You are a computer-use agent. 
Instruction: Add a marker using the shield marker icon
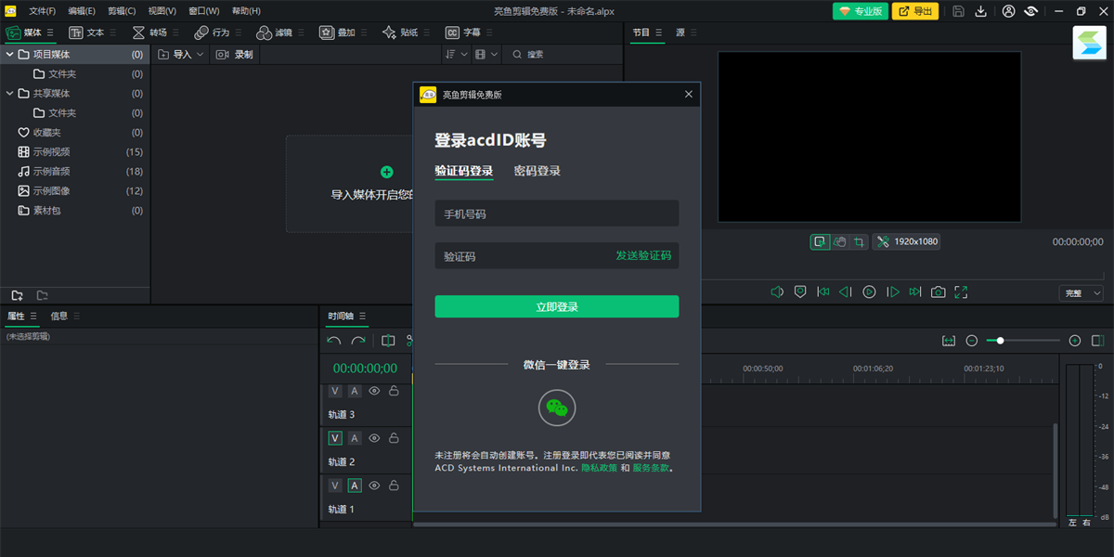[x=800, y=291]
